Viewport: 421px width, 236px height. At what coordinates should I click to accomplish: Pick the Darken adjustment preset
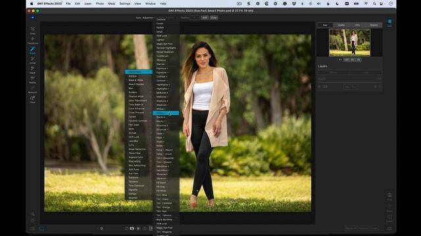(x=166, y=28)
